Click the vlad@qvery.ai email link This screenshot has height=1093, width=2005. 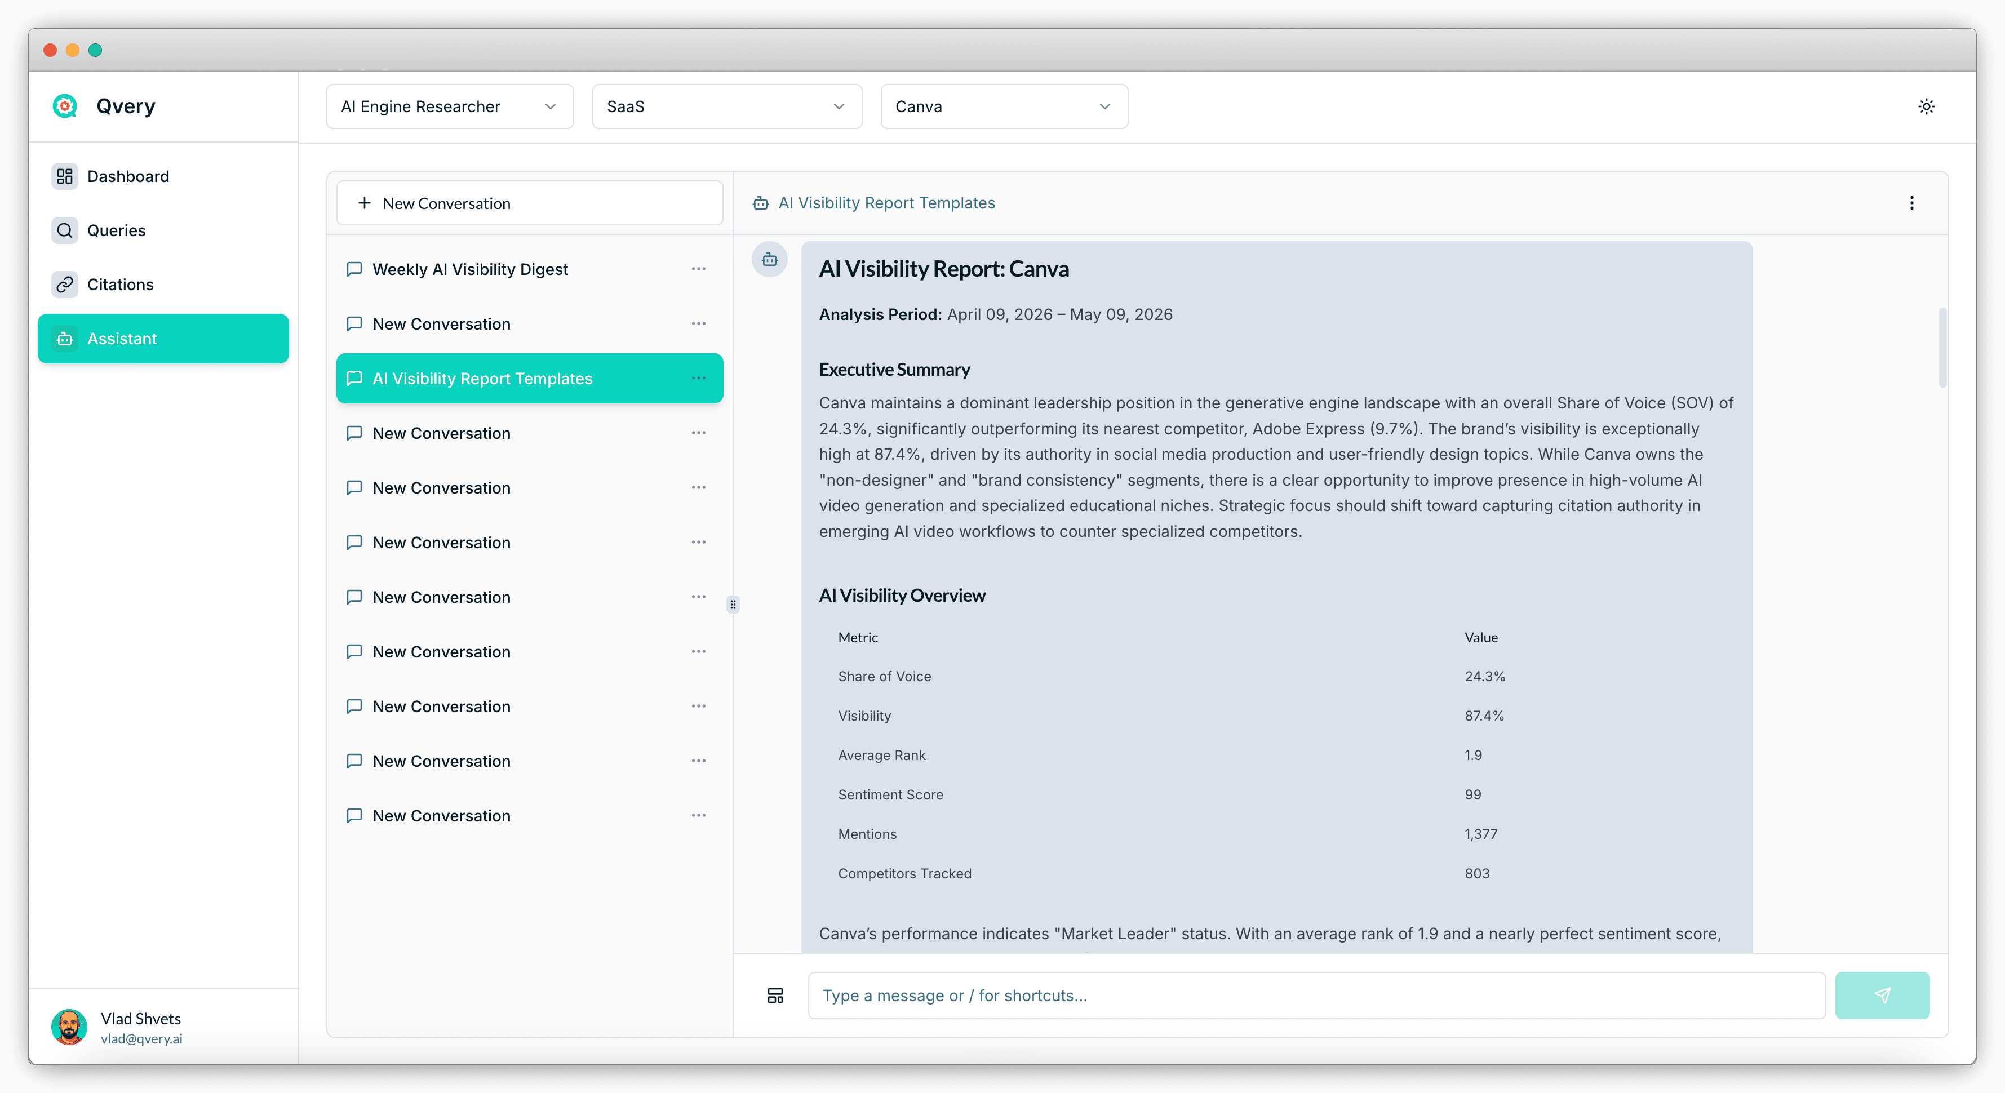[141, 1038]
